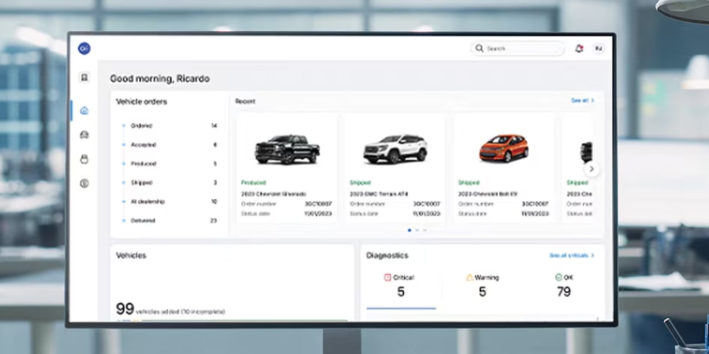Click the green OK check icon

pos(558,277)
